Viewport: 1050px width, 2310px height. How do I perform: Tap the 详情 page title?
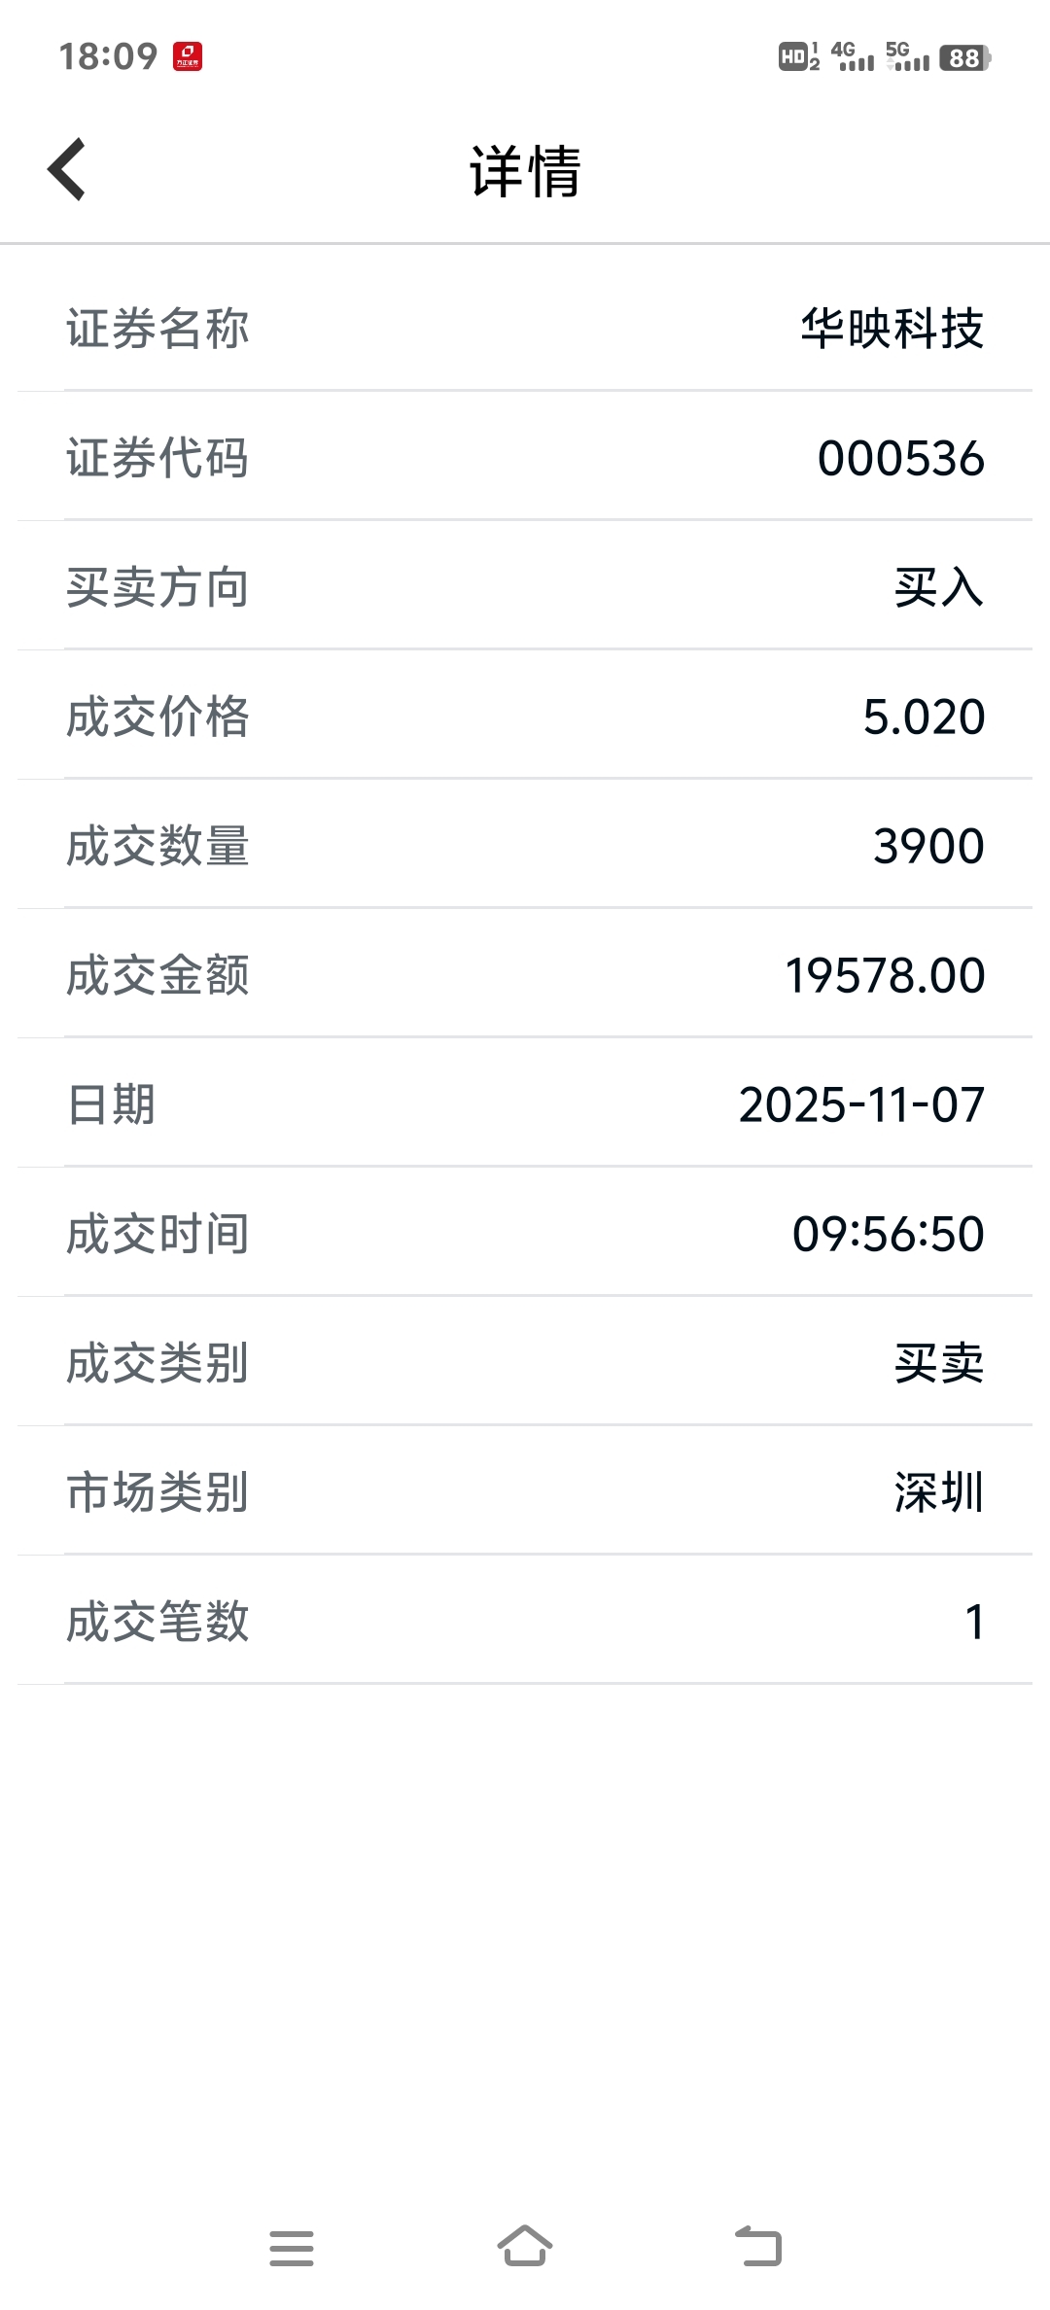pyautogui.click(x=525, y=172)
